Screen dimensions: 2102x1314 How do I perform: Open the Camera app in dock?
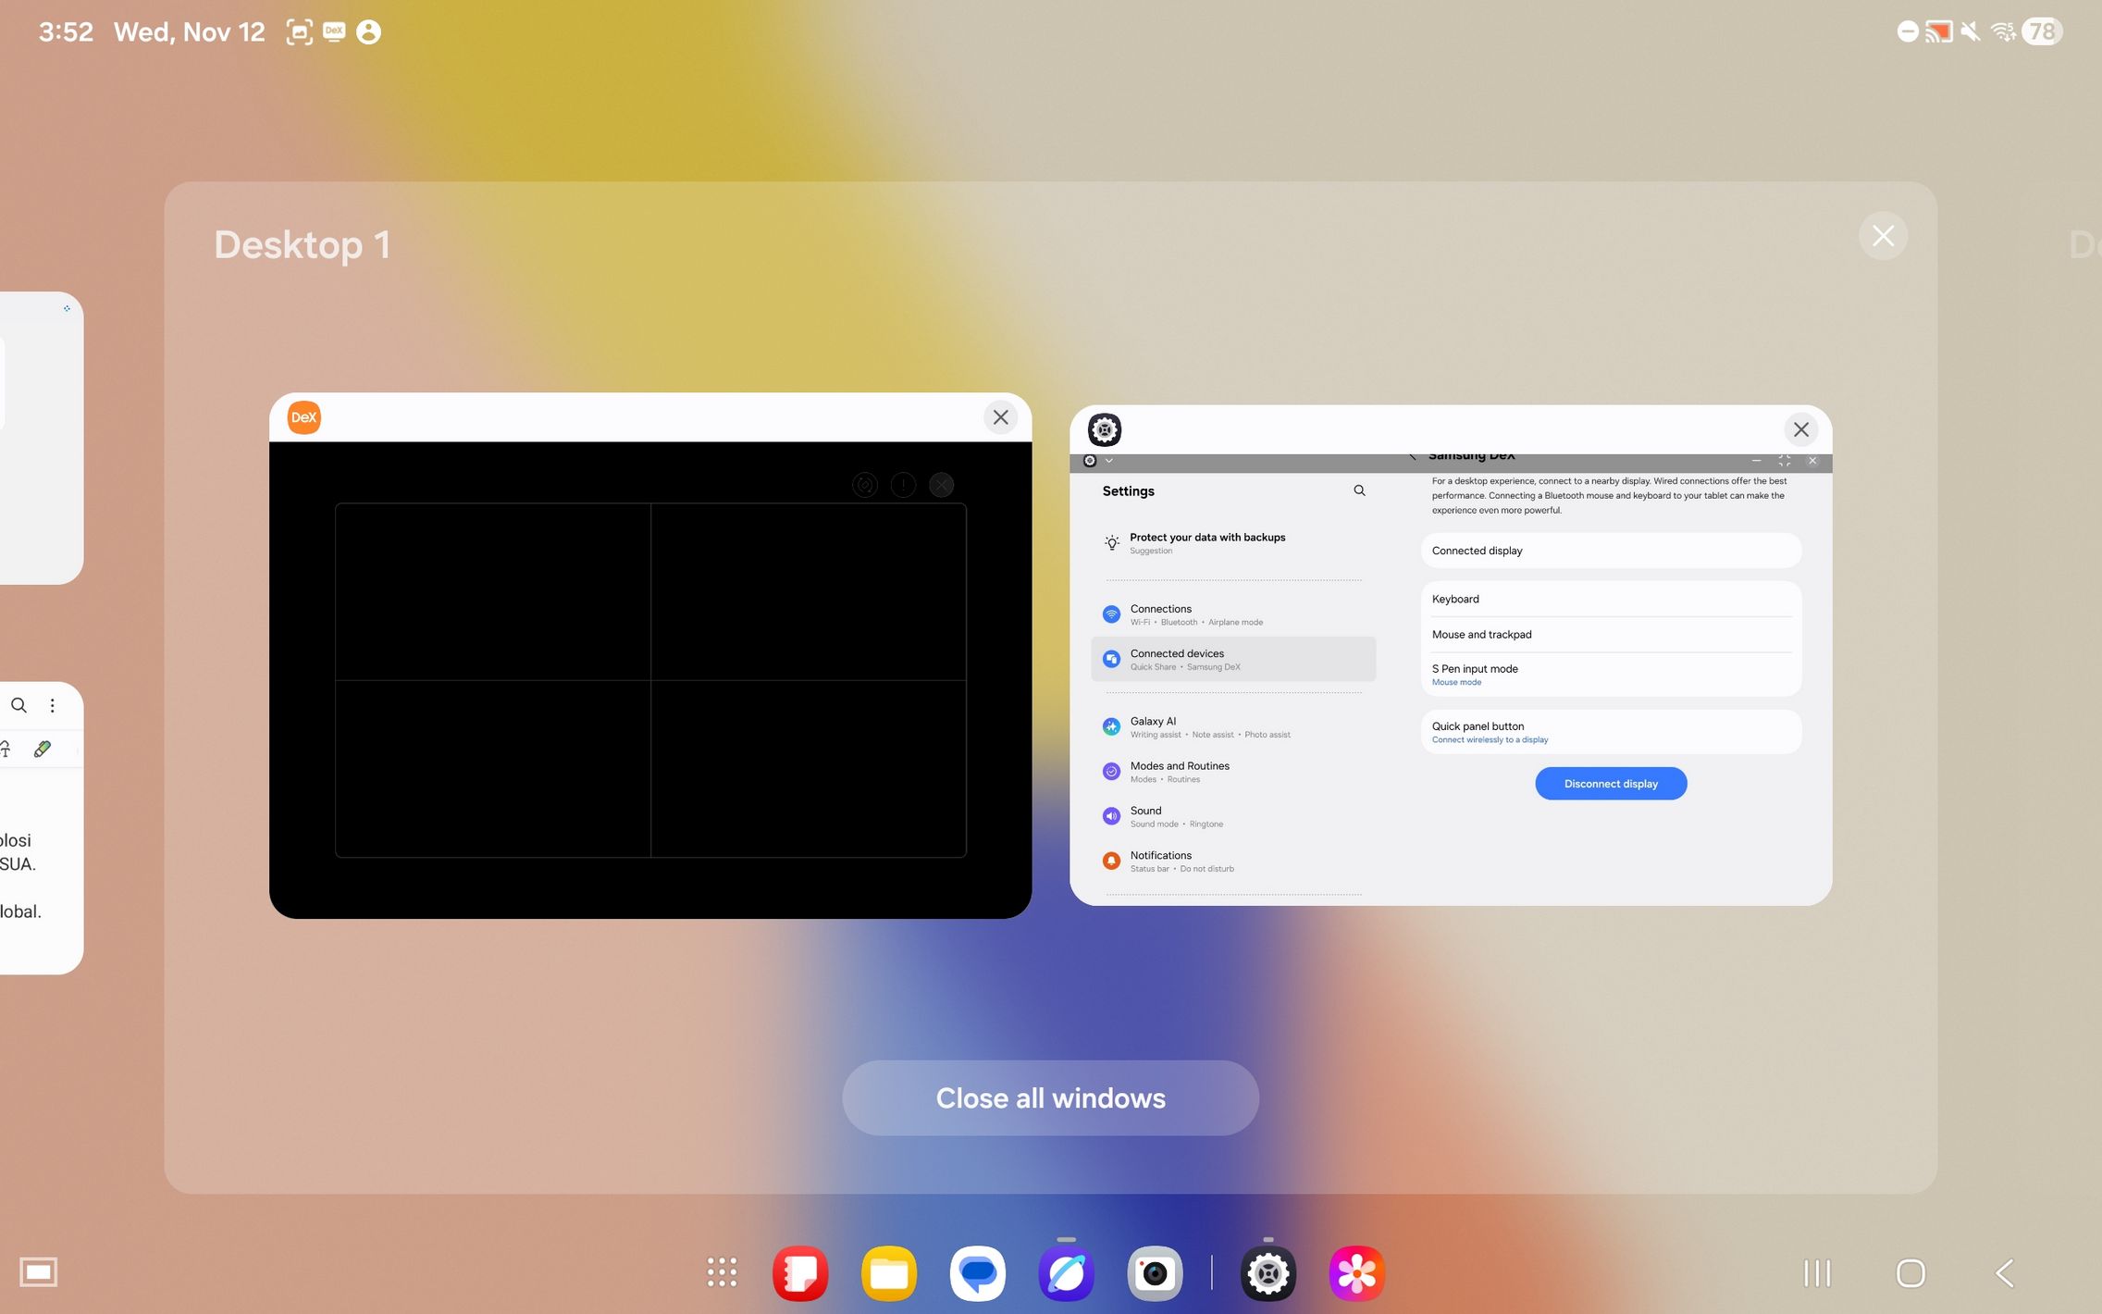1155,1273
